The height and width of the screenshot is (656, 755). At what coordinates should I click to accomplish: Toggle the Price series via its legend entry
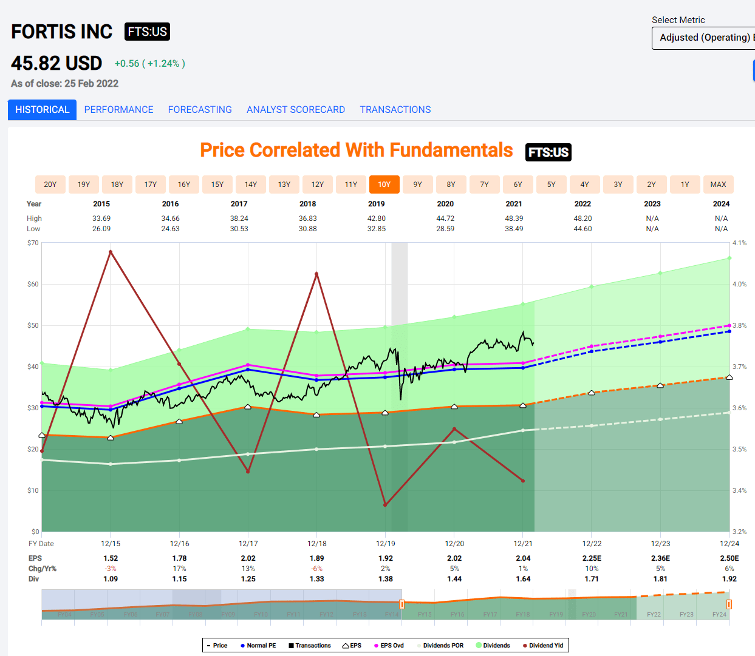pyautogui.click(x=216, y=645)
